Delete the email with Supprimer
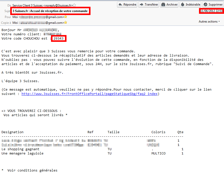224x177 pixels. tap(213, 5)
